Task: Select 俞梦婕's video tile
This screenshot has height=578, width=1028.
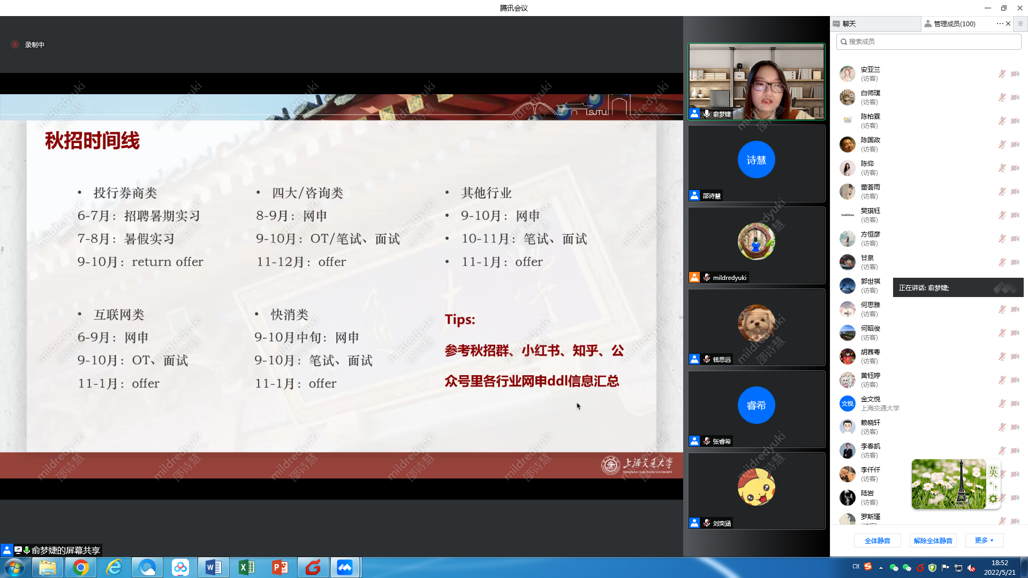Action: coord(756,81)
